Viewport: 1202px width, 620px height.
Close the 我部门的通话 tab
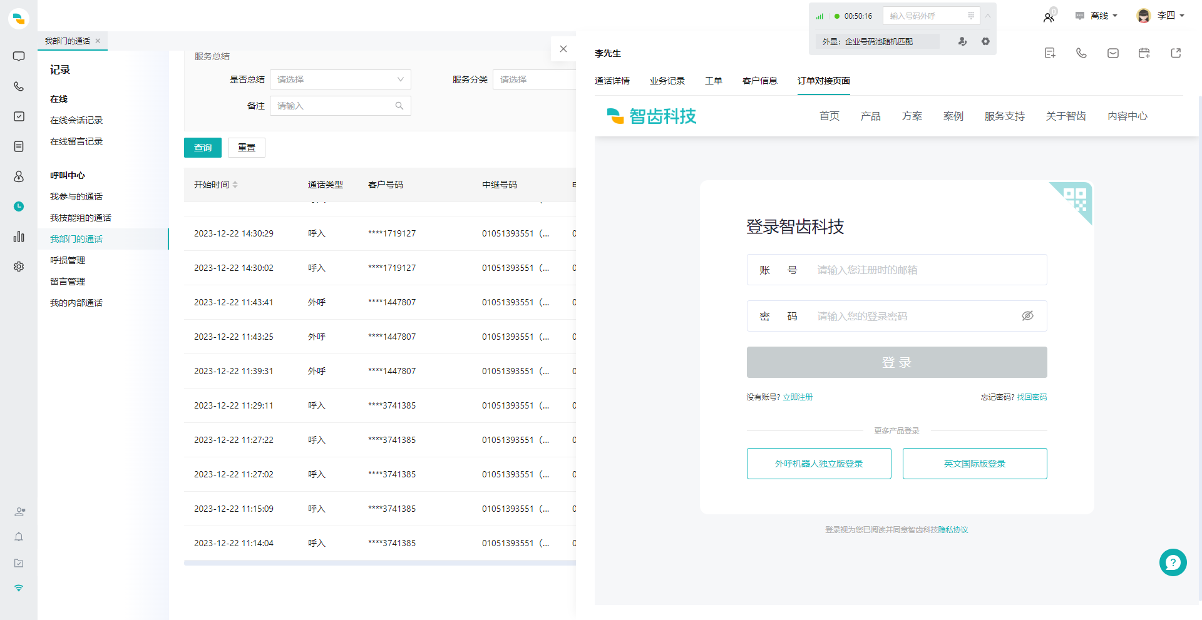98,41
